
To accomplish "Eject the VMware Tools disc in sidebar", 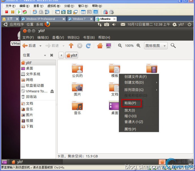I will (x=52, y=91).
